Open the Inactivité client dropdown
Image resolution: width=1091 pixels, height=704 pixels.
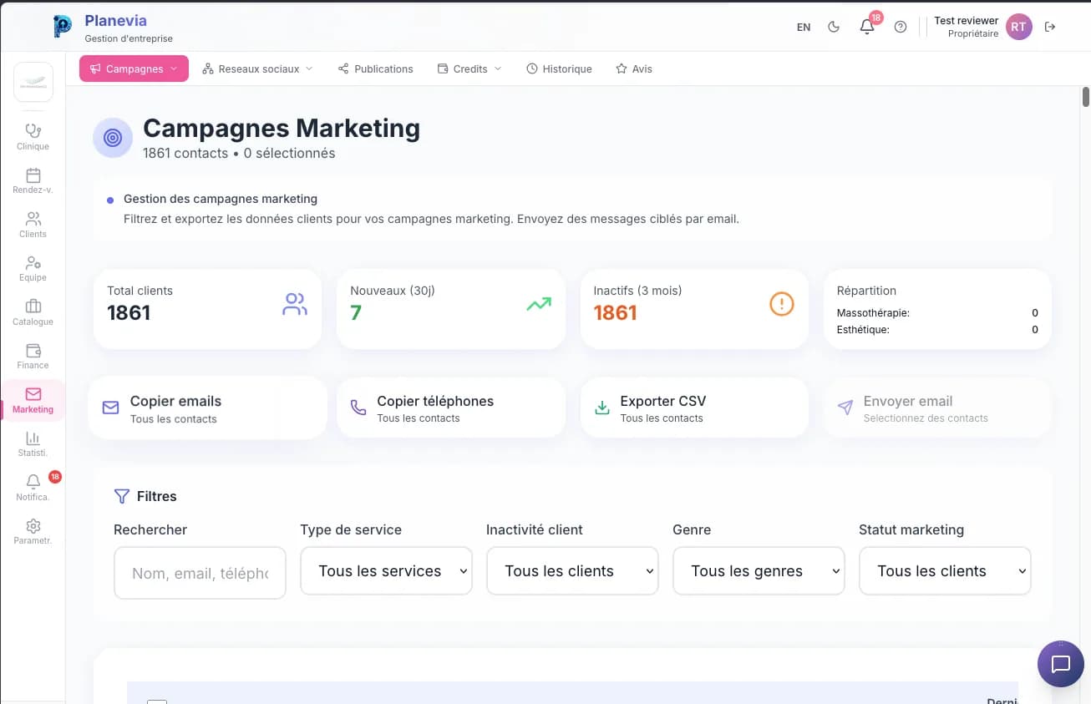pyautogui.click(x=572, y=571)
